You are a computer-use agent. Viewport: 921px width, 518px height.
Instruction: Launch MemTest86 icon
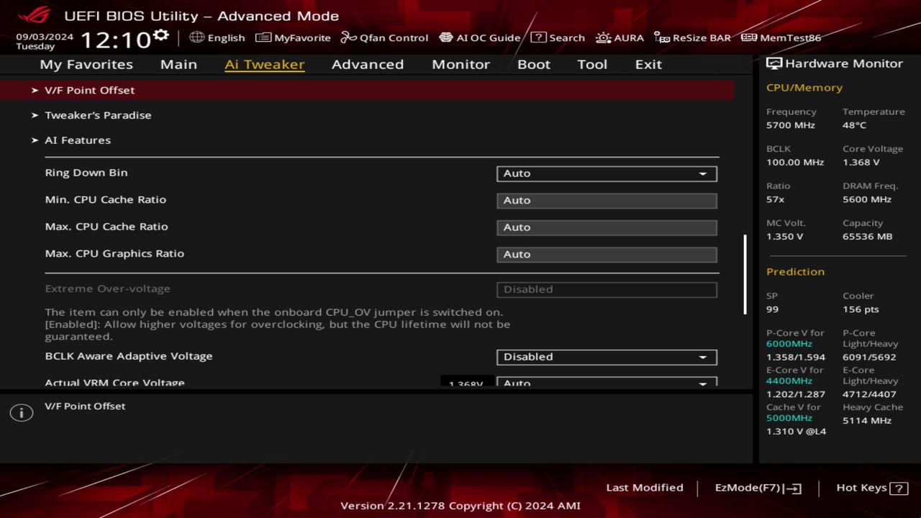[x=749, y=37]
